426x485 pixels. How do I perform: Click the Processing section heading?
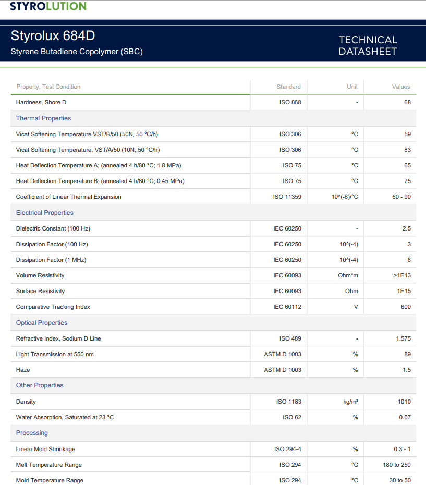tap(32, 433)
